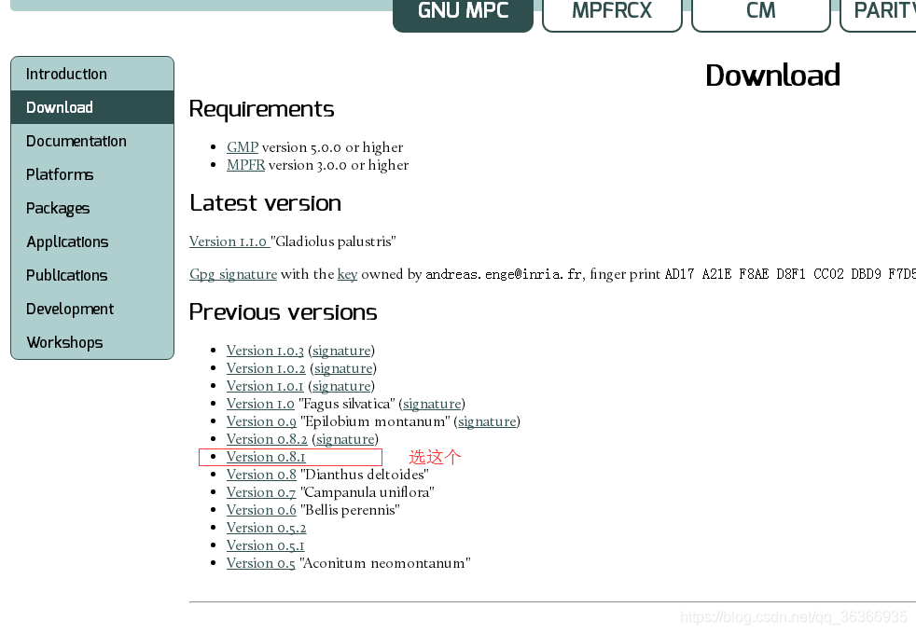Open signature for Epilobium montanum release
This screenshot has height=634, width=916.
pyautogui.click(x=487, y=420)
